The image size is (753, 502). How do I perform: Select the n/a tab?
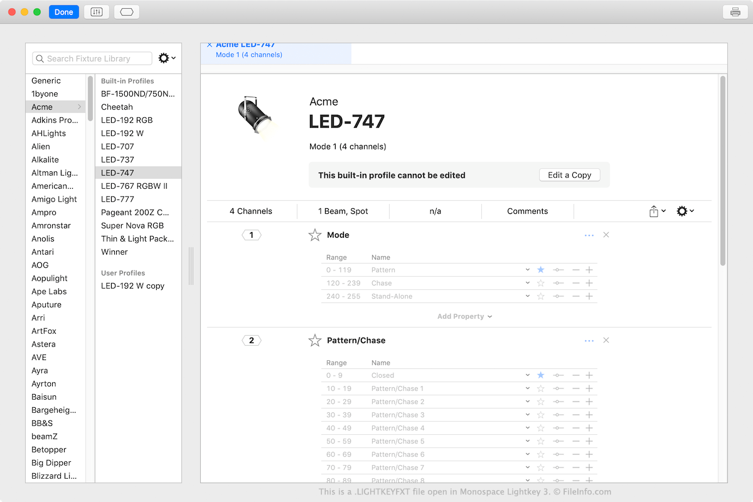pos(435,211)
